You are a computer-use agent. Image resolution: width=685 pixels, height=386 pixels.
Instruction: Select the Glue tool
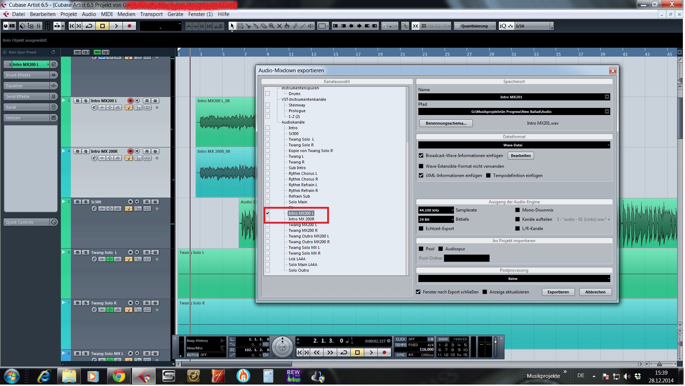pos(256,26)
